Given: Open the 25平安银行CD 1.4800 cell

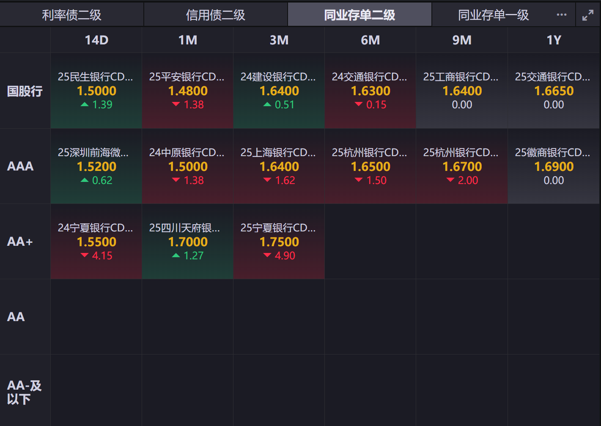Looking at the screenshot, I should 188,91.
